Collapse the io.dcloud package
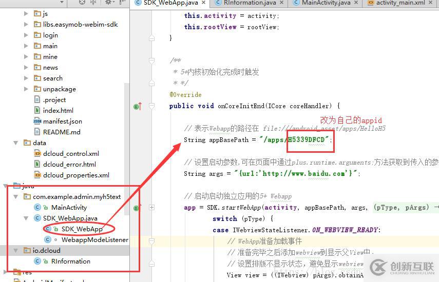439x282 pixels. pyautogui.click(x=16, y=250)
